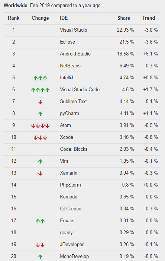Click the red down arrow next to Sublime Text
The height and width of the screenshot is (261, 165).
[x=40, y=102]
